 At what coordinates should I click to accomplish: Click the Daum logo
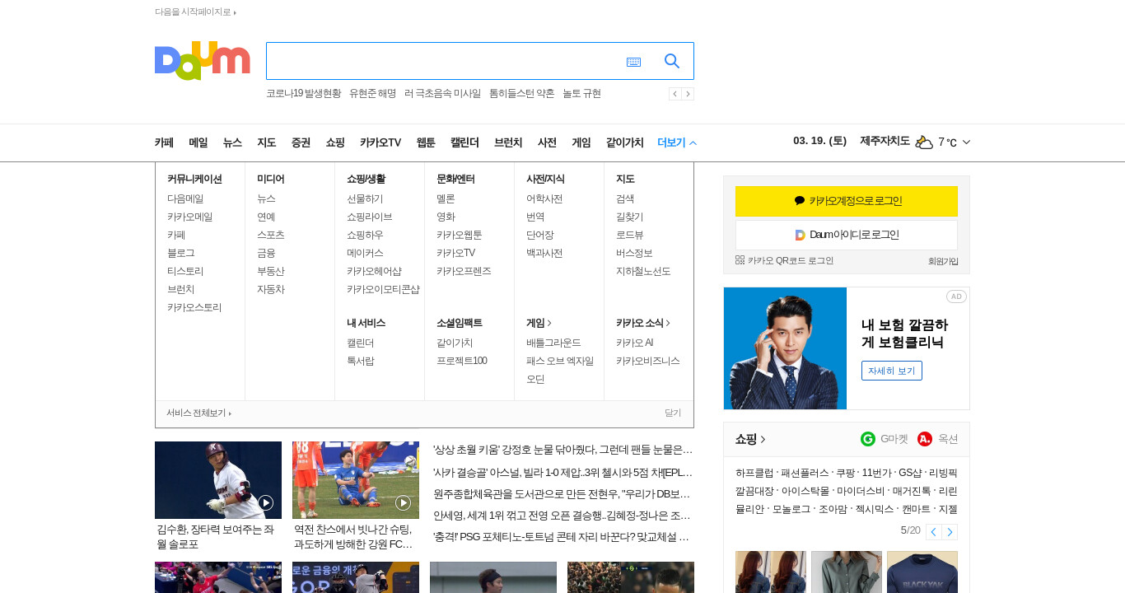pos(203,60)
